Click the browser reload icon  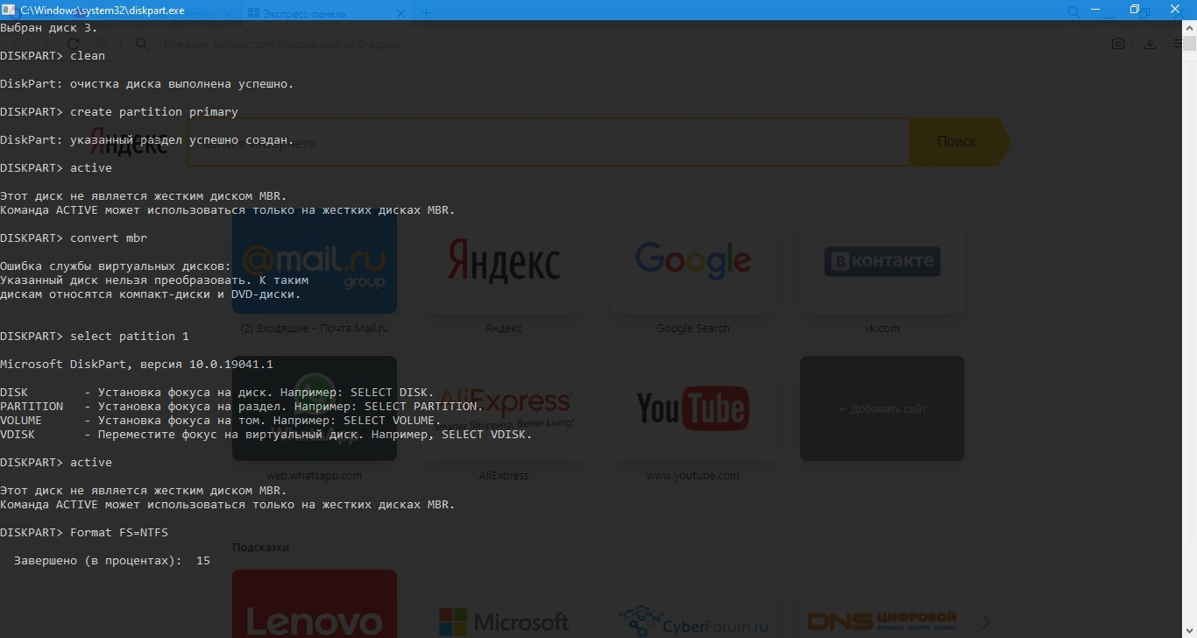pyautogui.click(x=74, y=43)
